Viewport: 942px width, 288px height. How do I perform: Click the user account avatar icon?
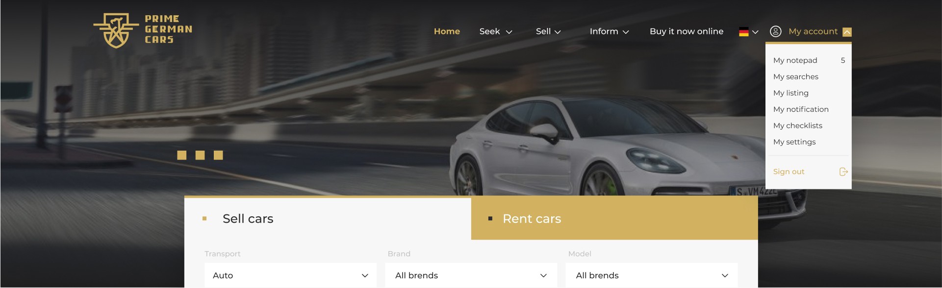pos(775,31)
